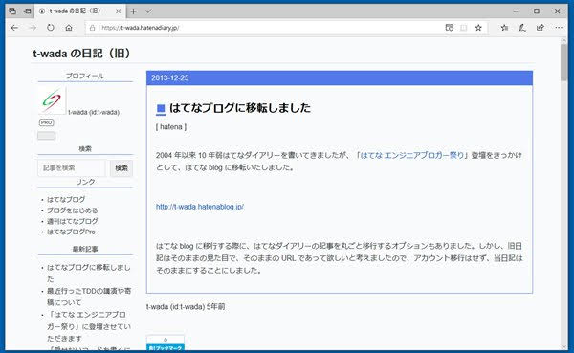Click the browser forward arrow
Viewport: 574px width, 353px height.
point(33,28)
